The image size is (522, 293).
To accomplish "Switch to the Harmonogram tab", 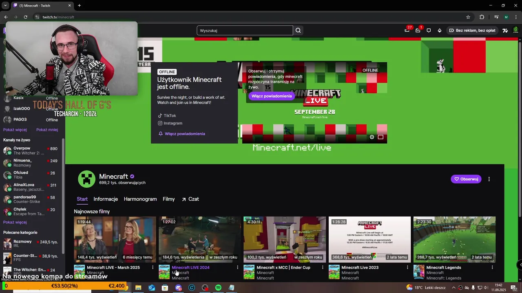I will [140, 199].
